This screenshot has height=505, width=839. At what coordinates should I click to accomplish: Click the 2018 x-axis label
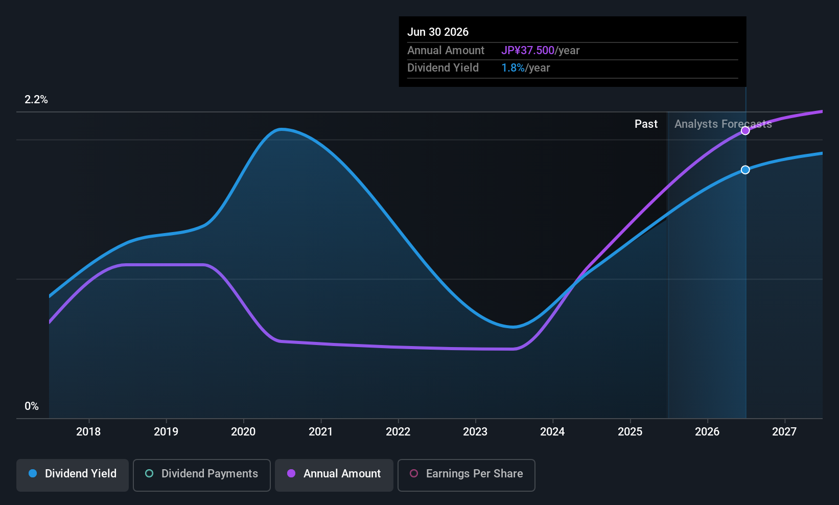tap(88, 431)
